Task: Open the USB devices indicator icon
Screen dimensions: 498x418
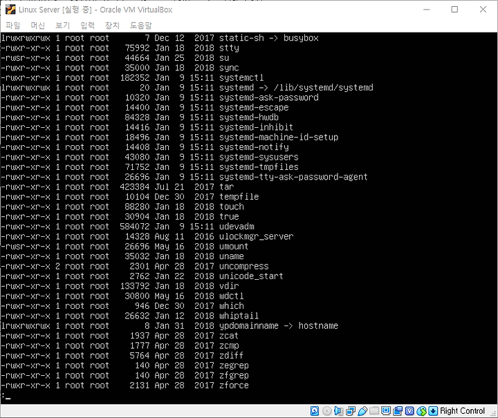Action: tap(362, 411)
